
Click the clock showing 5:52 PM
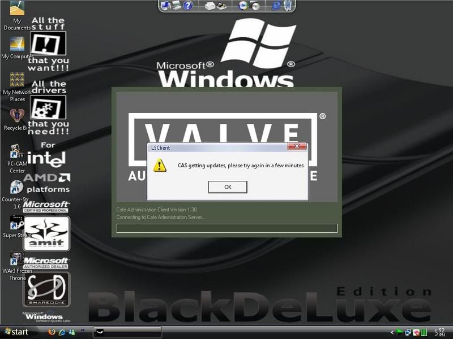pyautogui.click(x=439, y=332)
